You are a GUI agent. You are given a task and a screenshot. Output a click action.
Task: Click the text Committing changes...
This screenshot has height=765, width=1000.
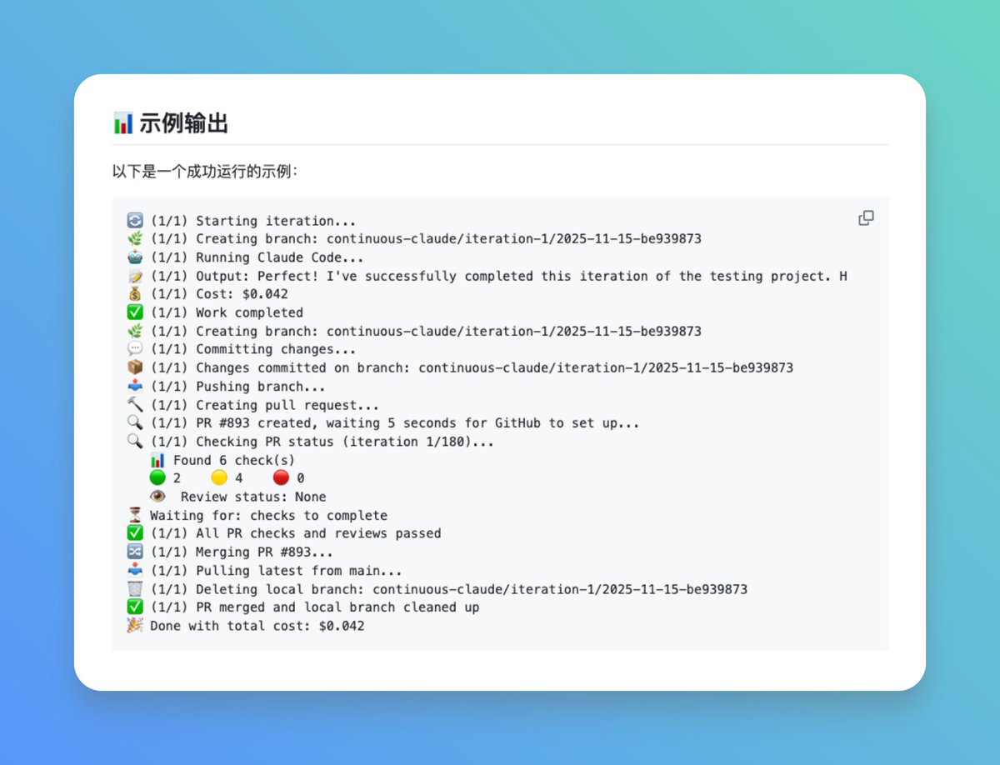point(276,349)
